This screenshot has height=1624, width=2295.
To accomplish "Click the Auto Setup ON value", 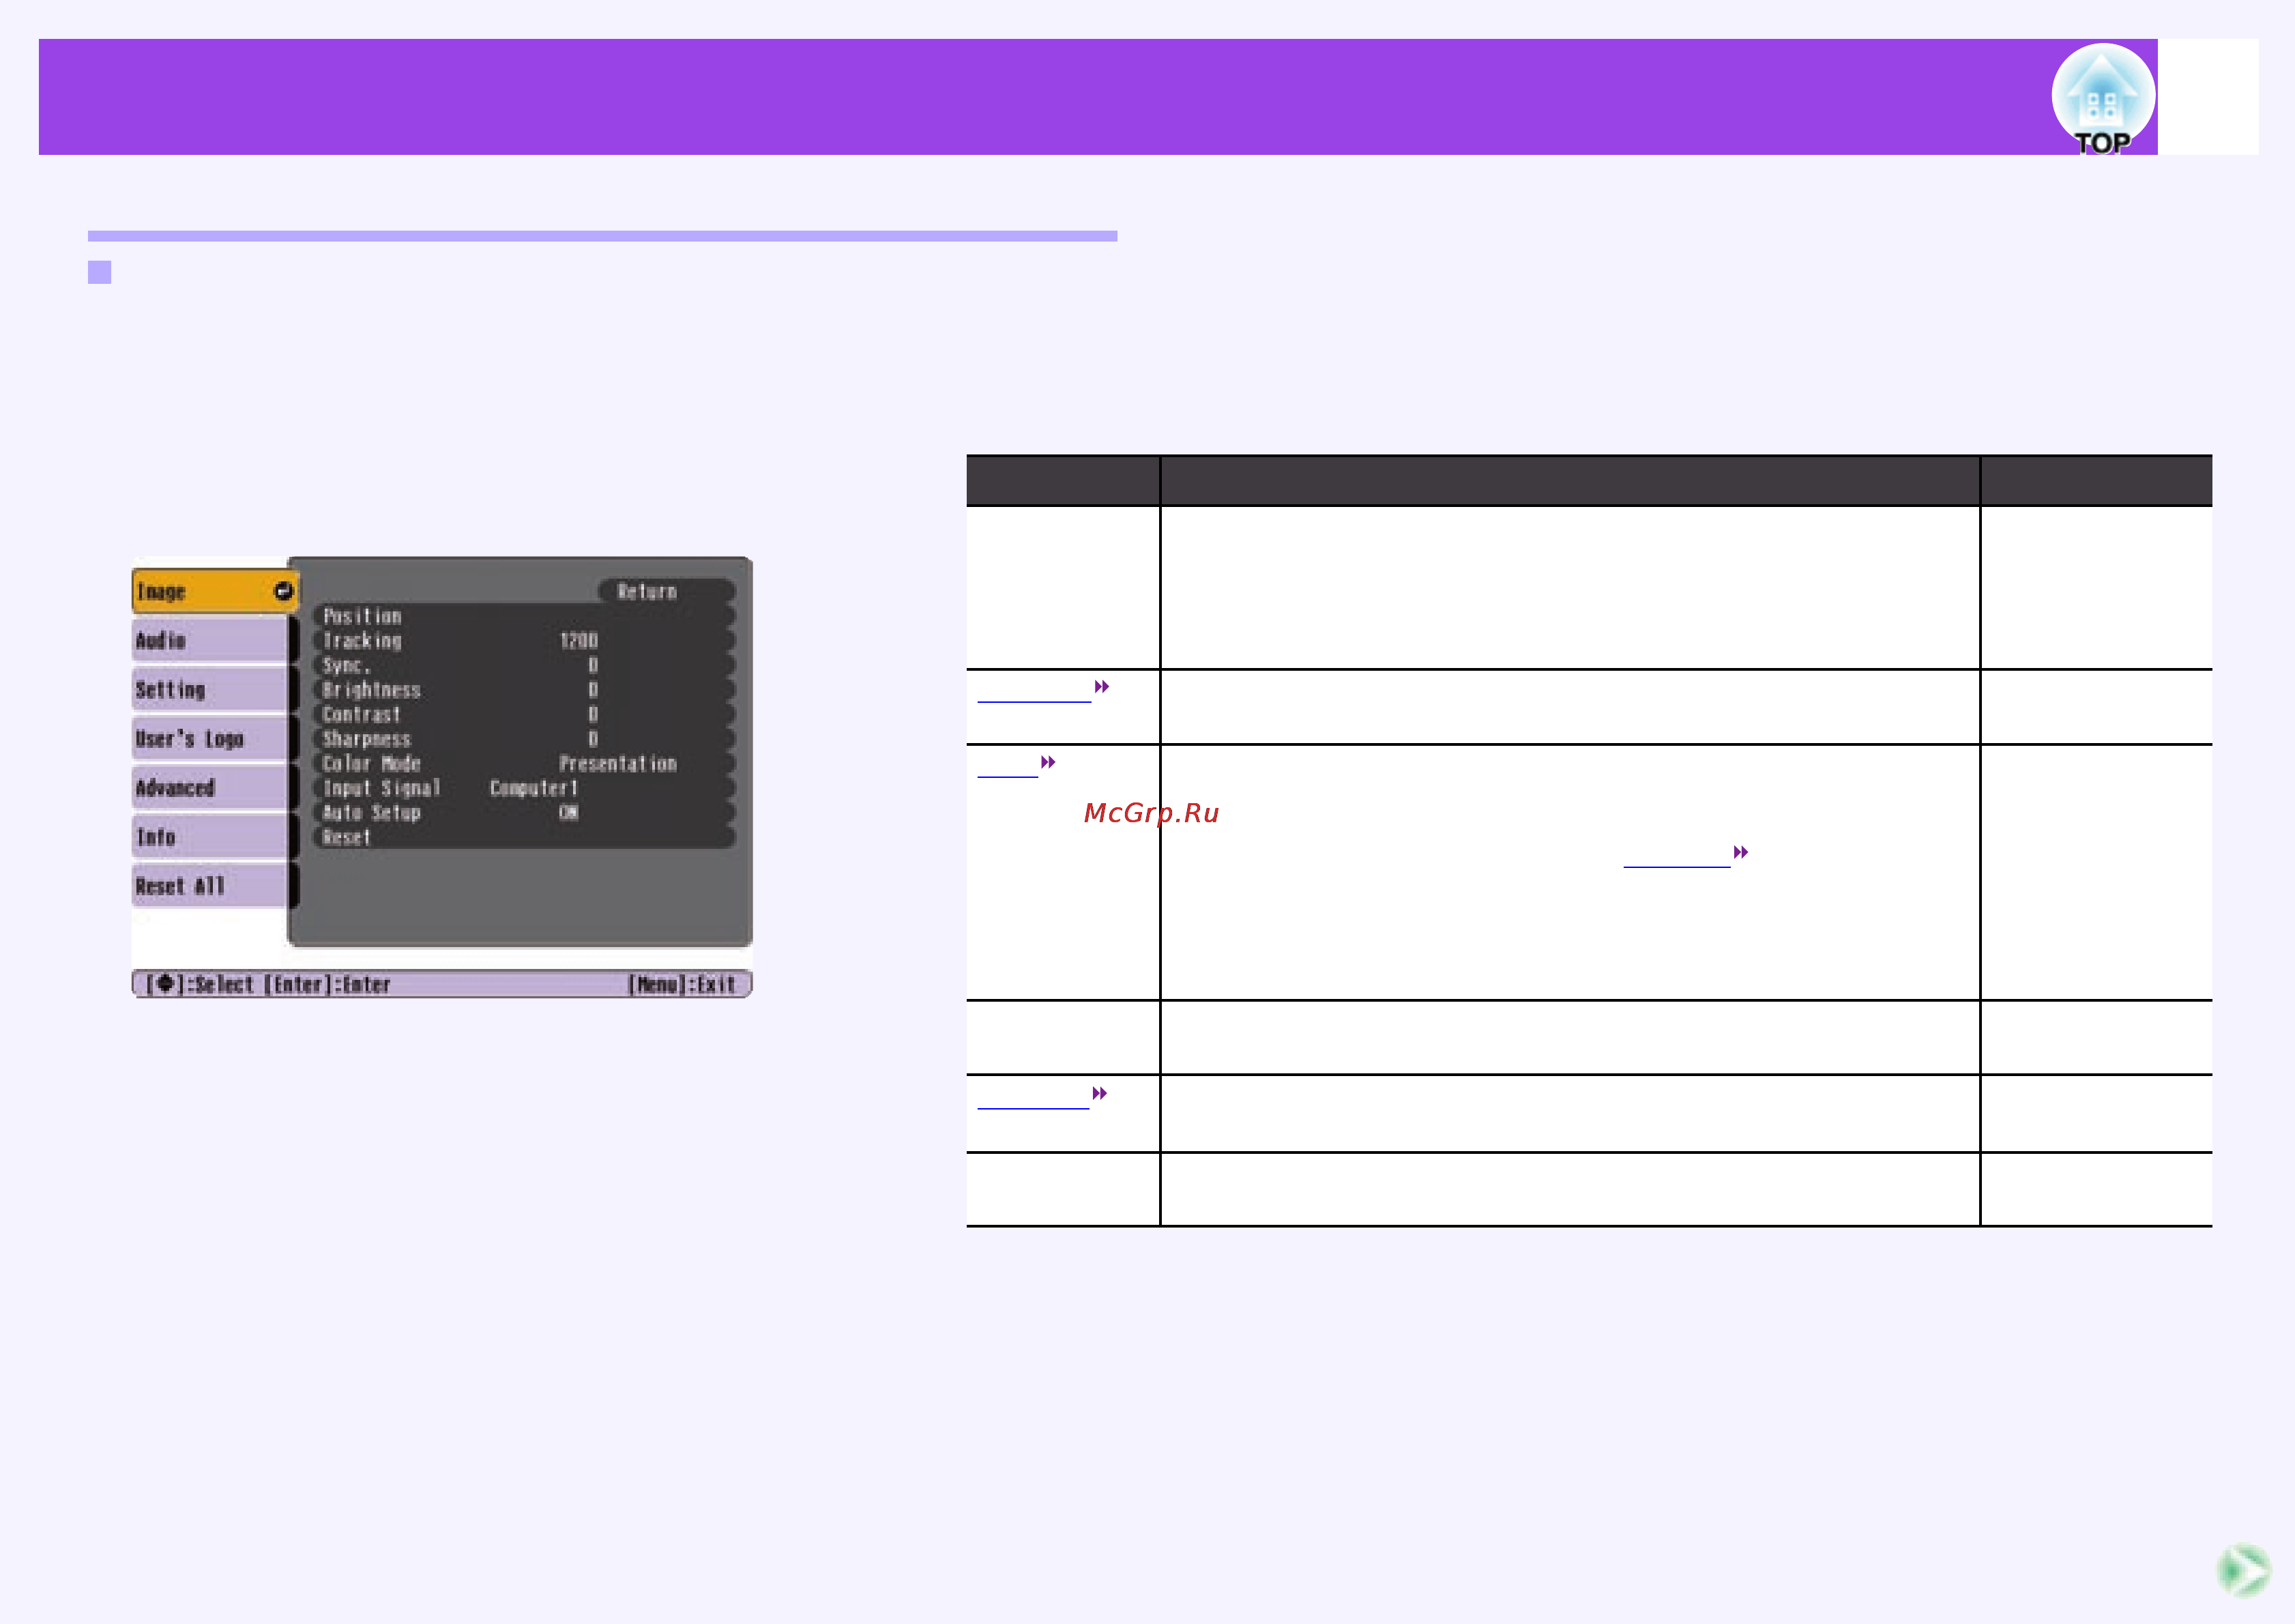I will coord(568,812).
